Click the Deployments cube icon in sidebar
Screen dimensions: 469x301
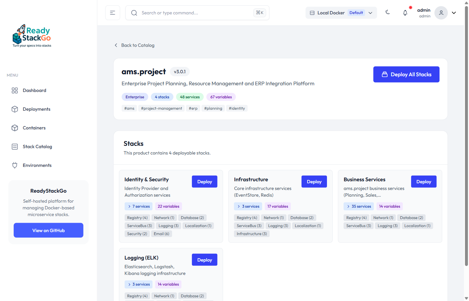(x=15, y=109)
